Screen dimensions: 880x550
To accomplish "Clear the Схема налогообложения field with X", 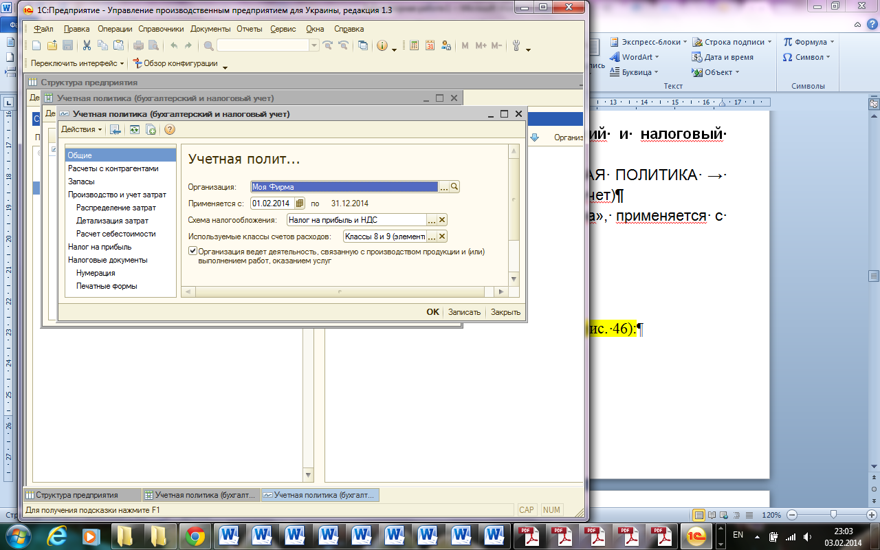I will [x=443, y=220].
